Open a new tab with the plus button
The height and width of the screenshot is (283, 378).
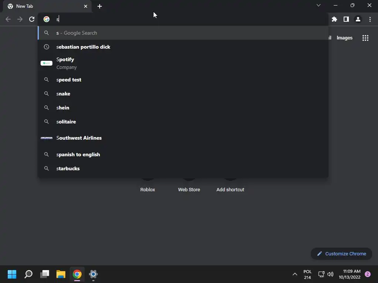click(x=100, y=6)
